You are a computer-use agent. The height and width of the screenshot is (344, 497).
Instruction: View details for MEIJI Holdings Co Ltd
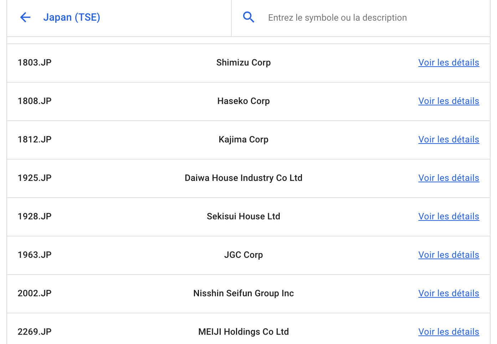(x=449, y=332)
